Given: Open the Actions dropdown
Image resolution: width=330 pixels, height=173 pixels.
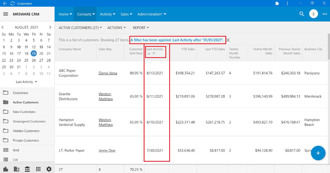Looking at the screenshot, I should pos(117,28).
